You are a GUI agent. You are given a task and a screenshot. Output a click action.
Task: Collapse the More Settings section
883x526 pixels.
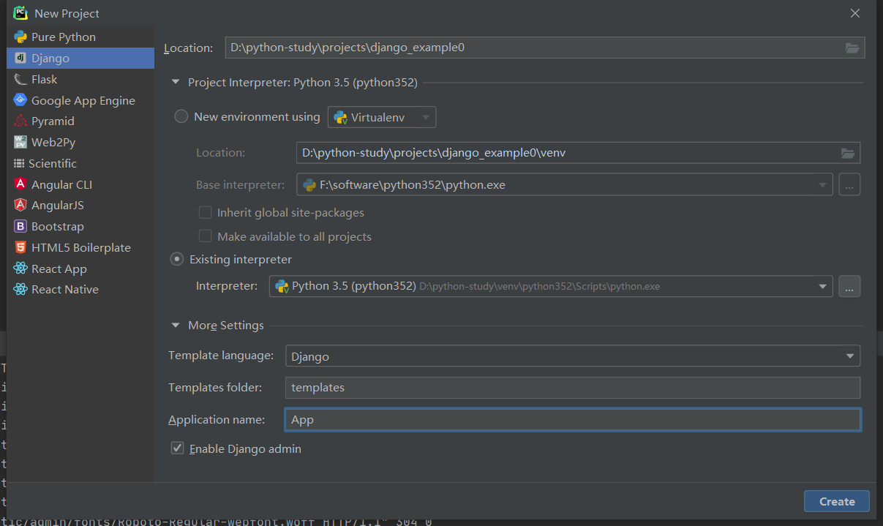tap(176, 325)
